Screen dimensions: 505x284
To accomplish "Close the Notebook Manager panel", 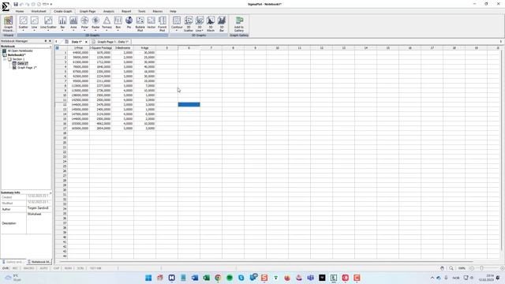I will [50, 41].
